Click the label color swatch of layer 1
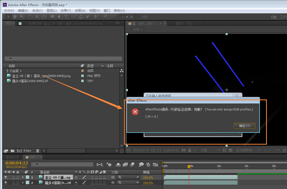Screen dimensions: 287x189 pos(27,177)
